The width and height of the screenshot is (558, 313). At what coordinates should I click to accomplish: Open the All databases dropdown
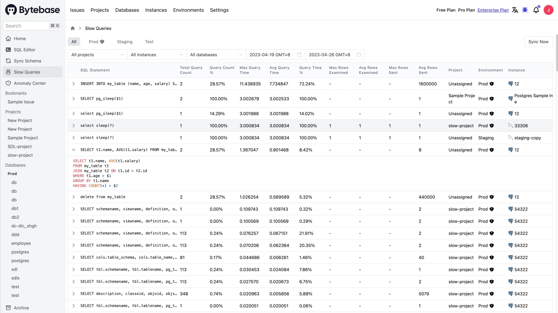[x=216, y=55]
